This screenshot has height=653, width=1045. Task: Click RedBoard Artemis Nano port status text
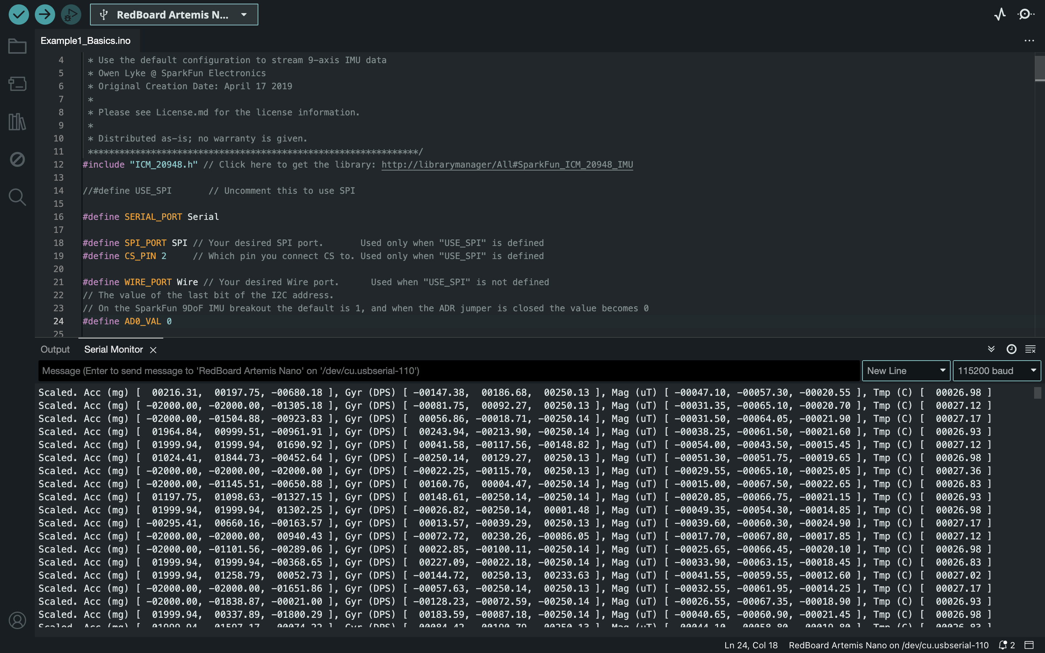(888, 645)
